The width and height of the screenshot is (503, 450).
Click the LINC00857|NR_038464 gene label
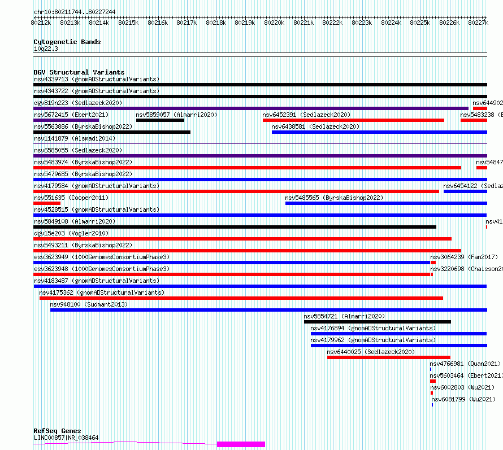[x=66, y=438]
